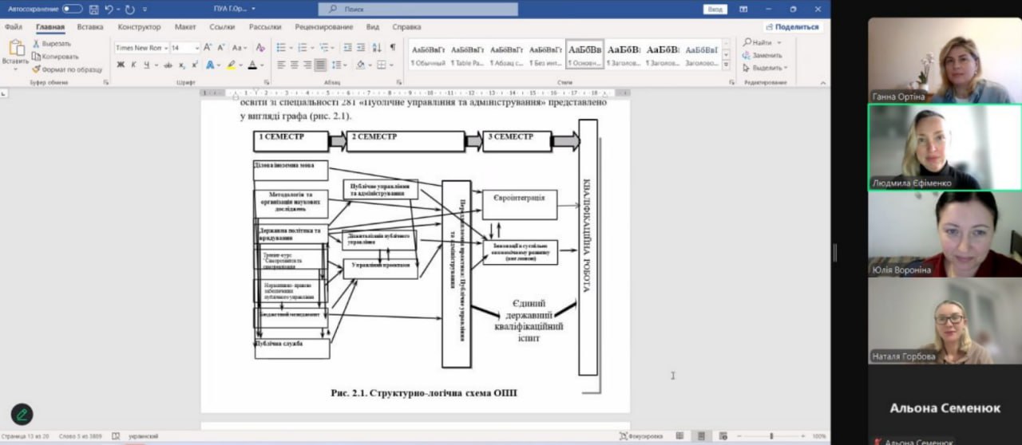Screen dimensions: 1022x445
Task: Apply yellow text highlight color
Action: (x=231, y=65)
